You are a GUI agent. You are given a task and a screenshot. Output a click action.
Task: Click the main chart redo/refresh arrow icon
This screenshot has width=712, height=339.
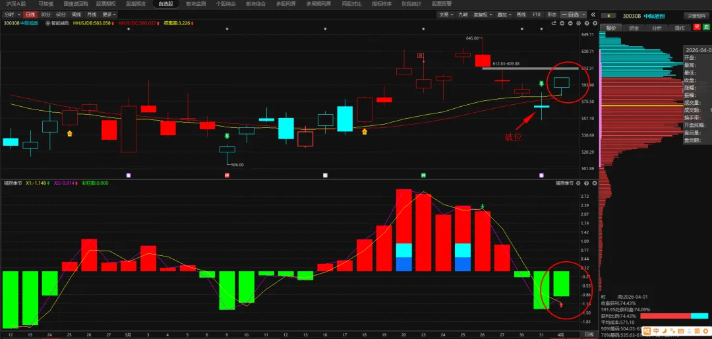point(554,23)
